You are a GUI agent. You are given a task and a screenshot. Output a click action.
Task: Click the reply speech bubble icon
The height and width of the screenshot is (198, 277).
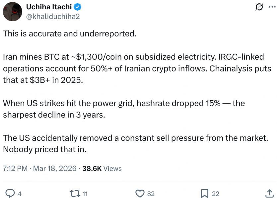11,193
